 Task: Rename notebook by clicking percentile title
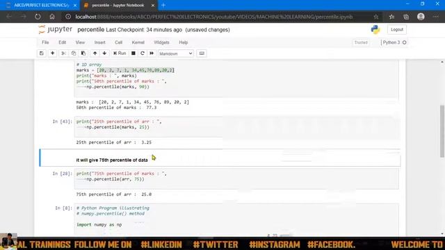pos(90,29)
